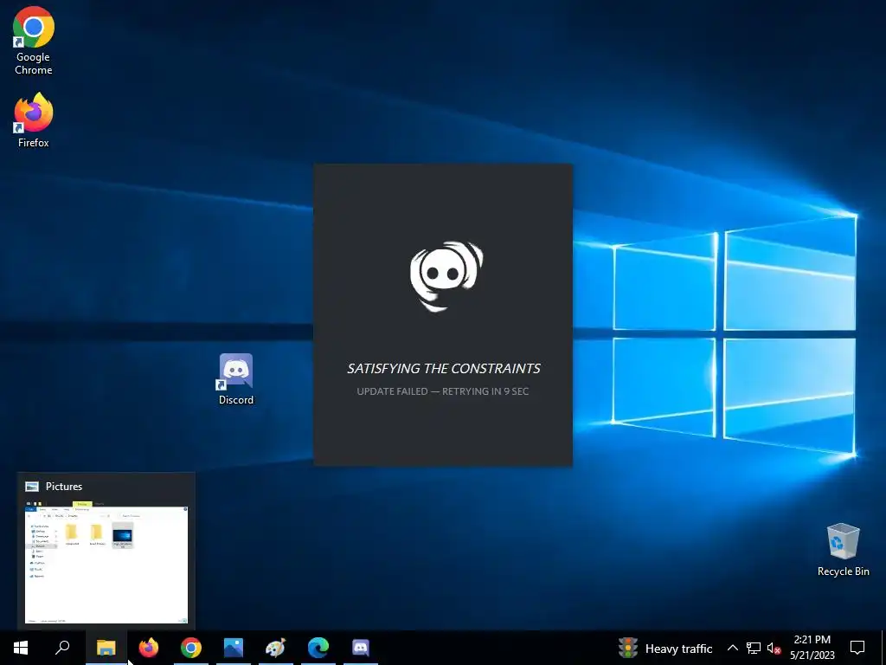Click 'Satisfying the constraints' text

click(x=444, y=369)
